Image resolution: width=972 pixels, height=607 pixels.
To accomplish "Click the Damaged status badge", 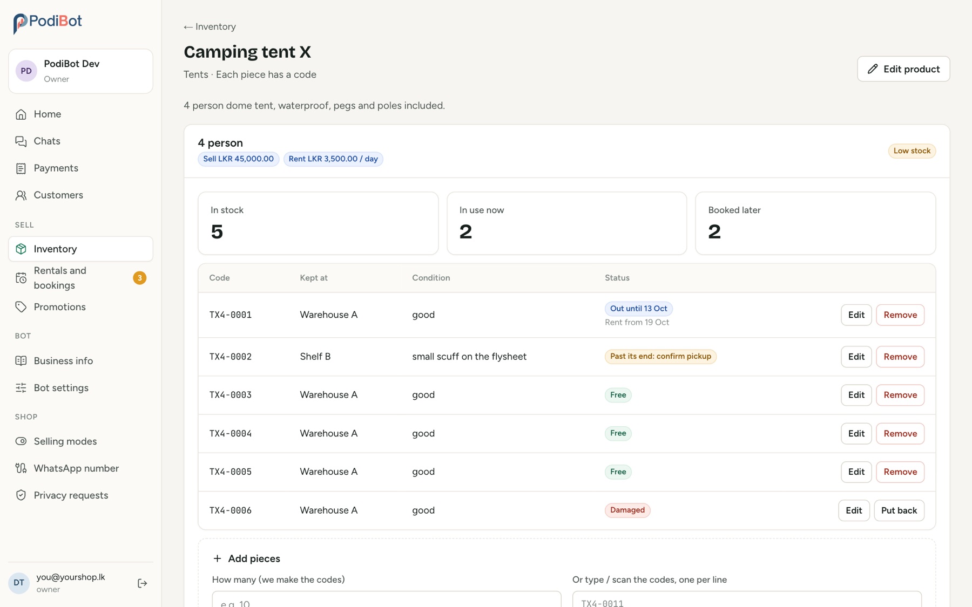I will [x=627, y=510].
